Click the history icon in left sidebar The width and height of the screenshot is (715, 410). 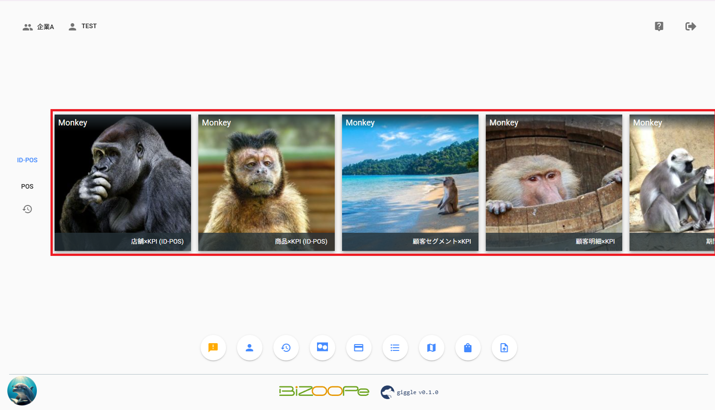[x=27, y=209]
